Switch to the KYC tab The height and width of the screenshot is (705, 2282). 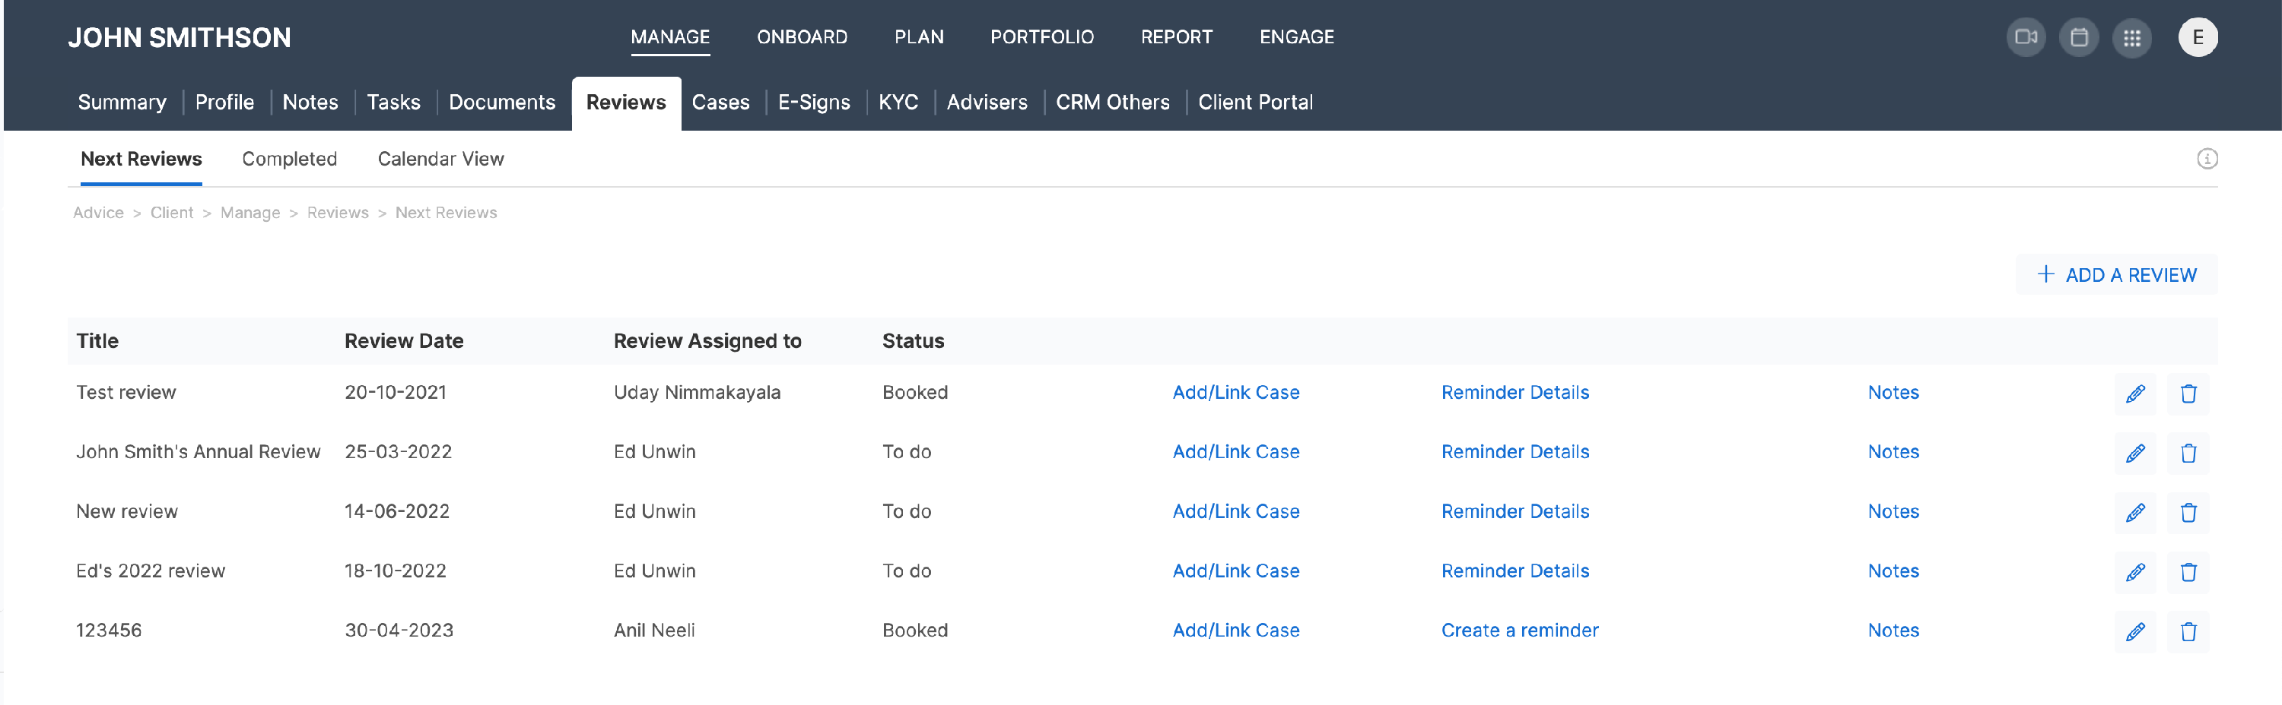tap(898, 103)
